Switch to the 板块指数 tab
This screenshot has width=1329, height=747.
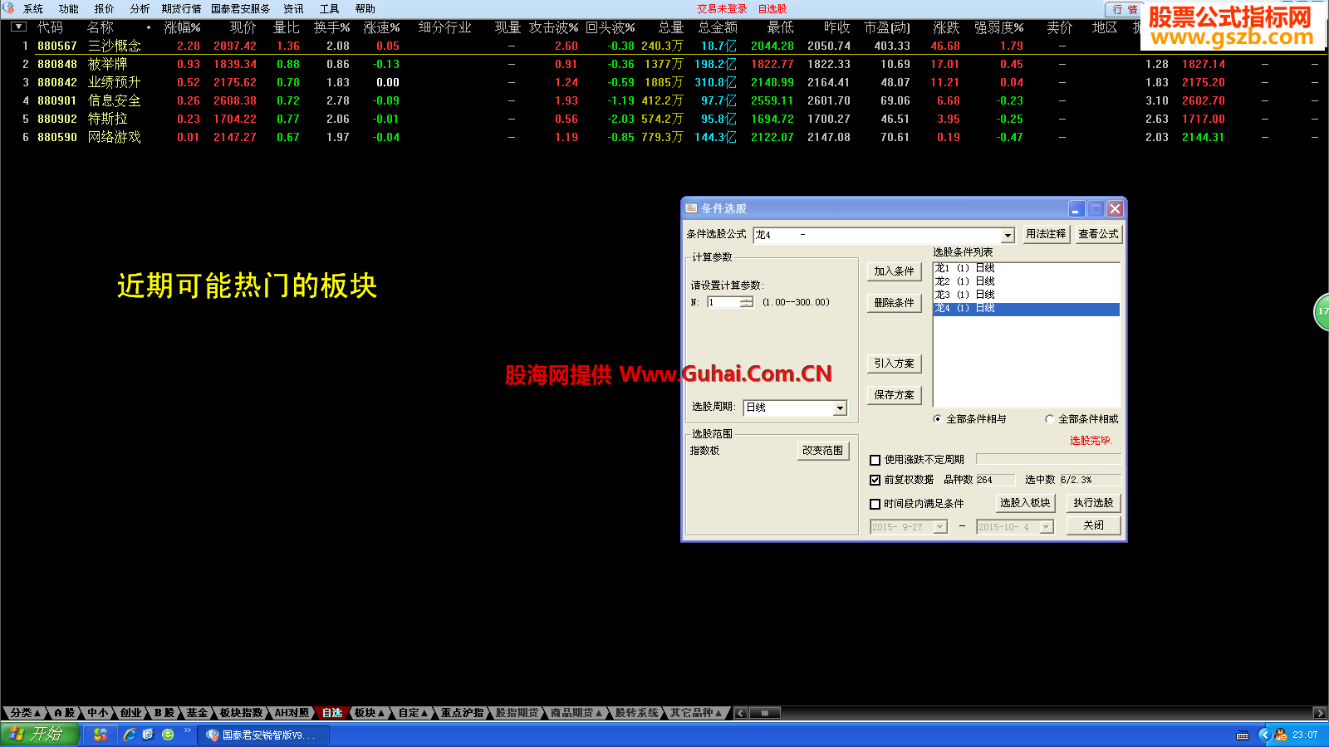click(x=241, y=713)
